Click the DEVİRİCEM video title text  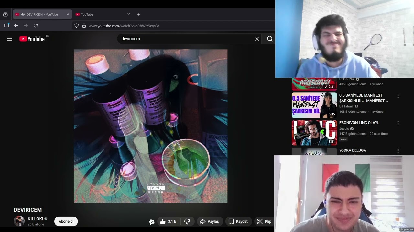click(28, 210)
